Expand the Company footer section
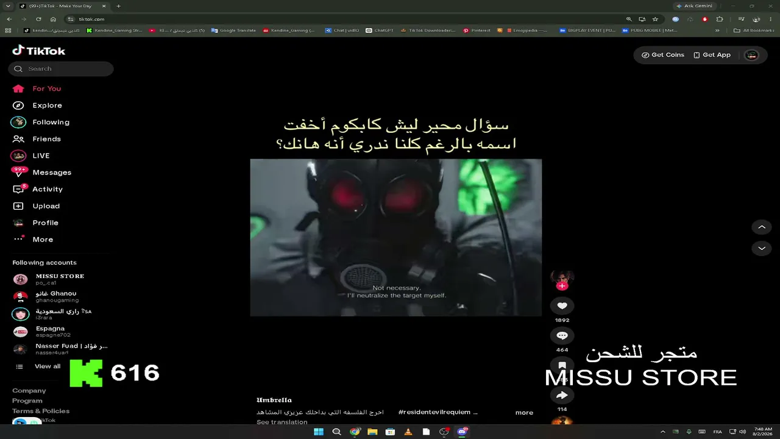The image size is (780, 439). (29, 391)
